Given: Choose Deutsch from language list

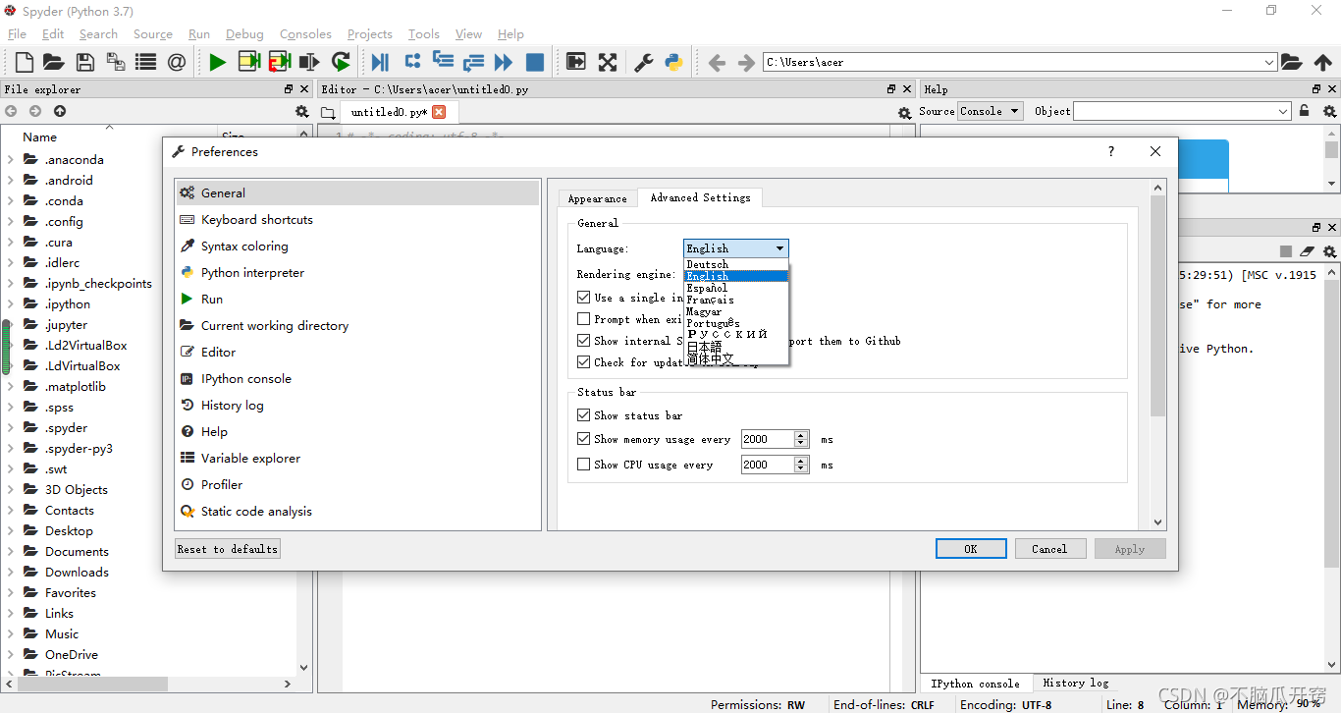Looking at the screenshot, I should [735, 264].
